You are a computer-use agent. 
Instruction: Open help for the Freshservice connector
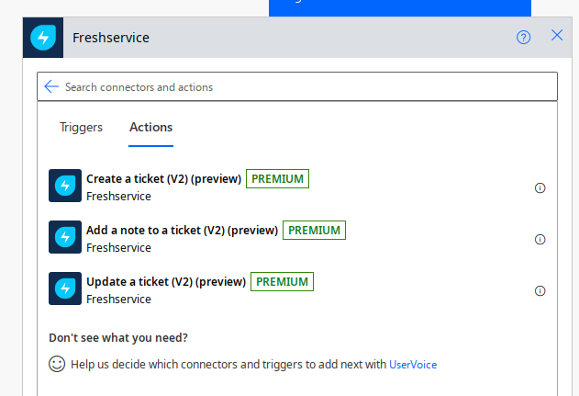(x=523, y=38)
